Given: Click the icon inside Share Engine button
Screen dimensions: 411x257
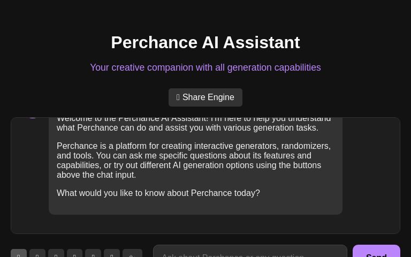Looking at the screenshot, I should click(x=178, y=97).
